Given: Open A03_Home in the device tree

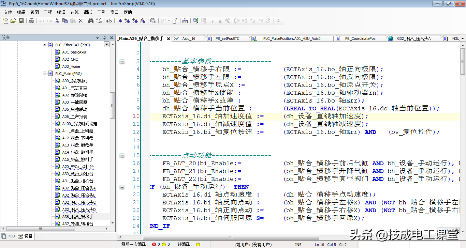Looking at the screenshot, I should pyautogui.click(x=71, y=66).
